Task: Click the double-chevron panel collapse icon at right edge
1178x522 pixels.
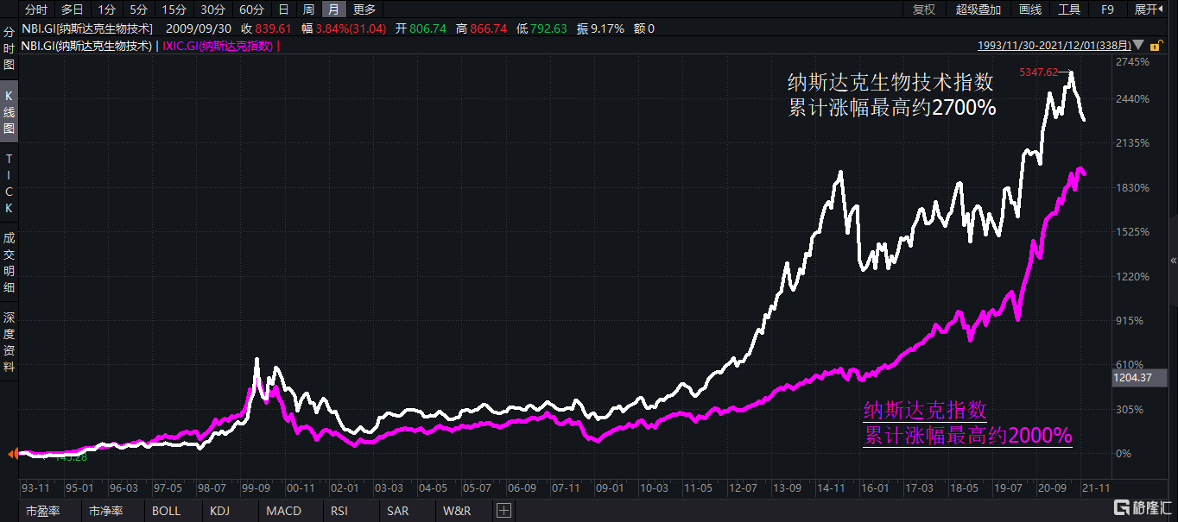Action: (1172, 260)
